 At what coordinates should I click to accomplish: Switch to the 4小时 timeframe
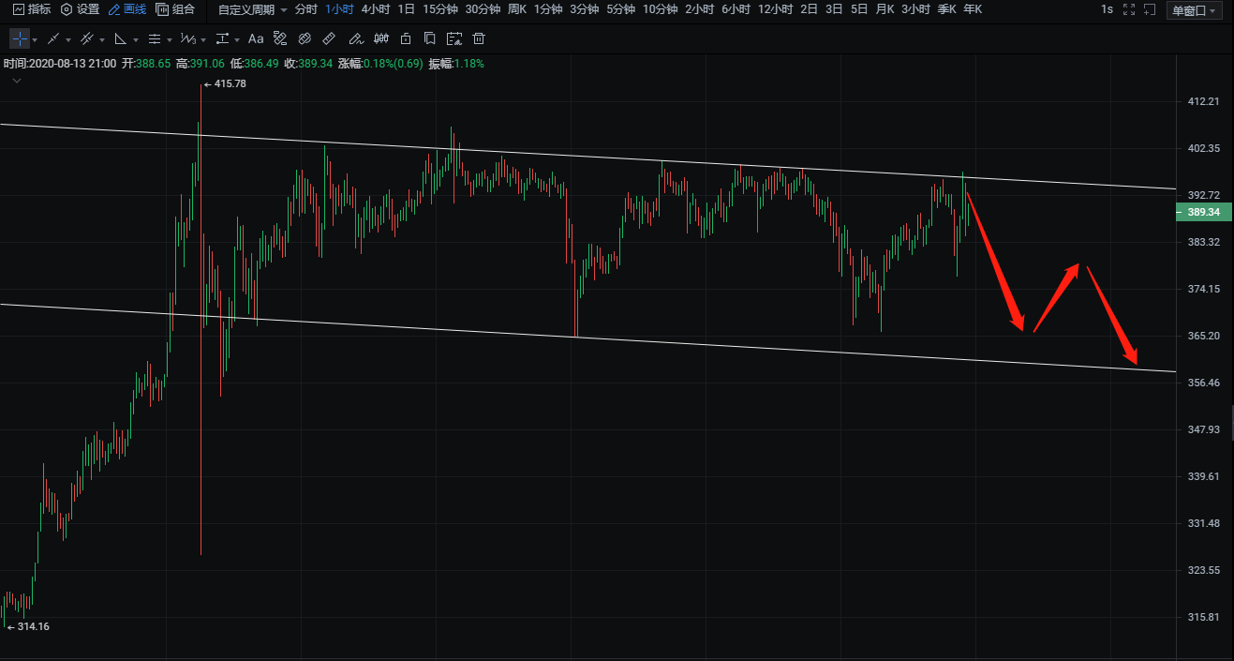tap(375, 9)
